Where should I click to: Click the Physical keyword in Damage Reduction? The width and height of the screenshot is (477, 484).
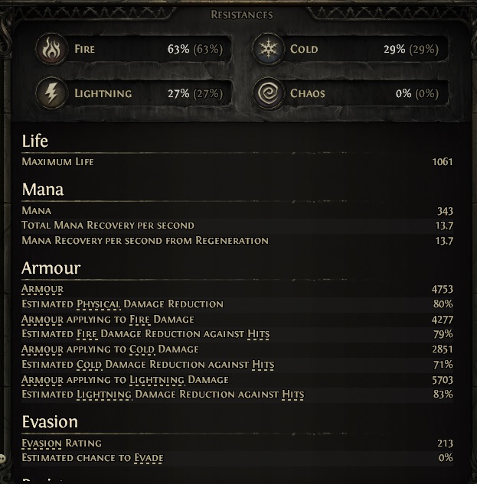pyautogui.click(x=99, y=304)
